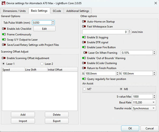The height and width of the screenshot is (132, 159).
Task: Increase S-value Max with up arrow
Action: coord(154,96)
